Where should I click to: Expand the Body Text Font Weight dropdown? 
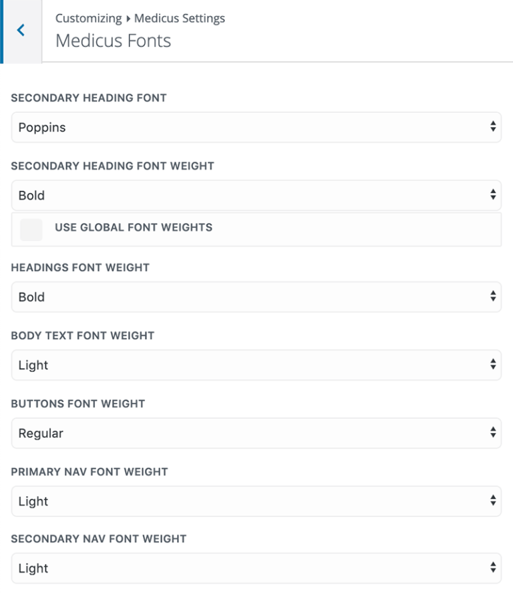pos(256,365)
